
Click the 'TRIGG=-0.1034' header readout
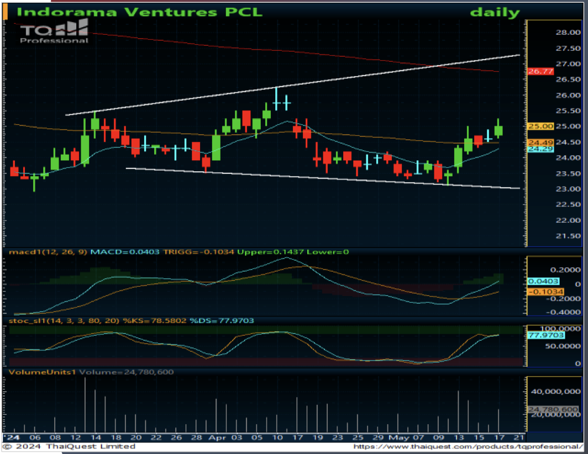[199, 252]
